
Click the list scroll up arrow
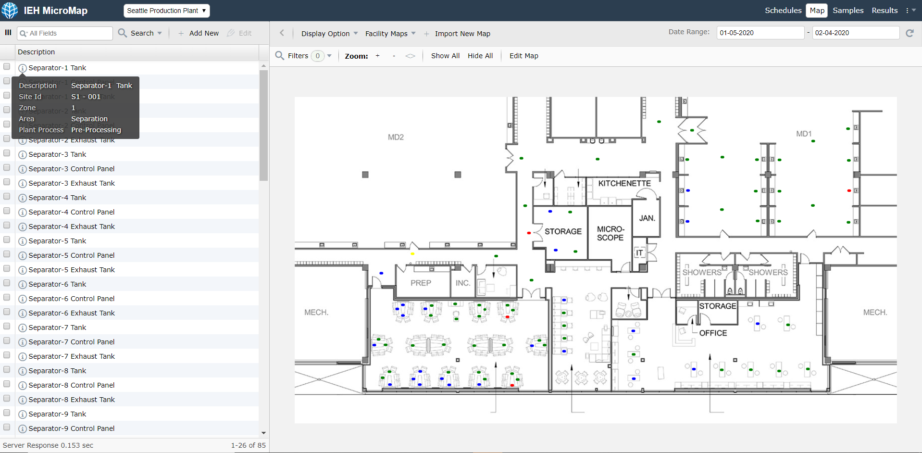click(263, 65)
